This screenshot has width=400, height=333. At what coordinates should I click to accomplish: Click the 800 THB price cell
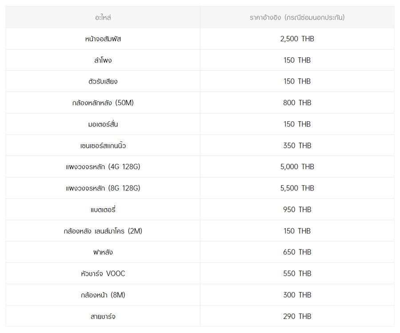click(297, 103)
